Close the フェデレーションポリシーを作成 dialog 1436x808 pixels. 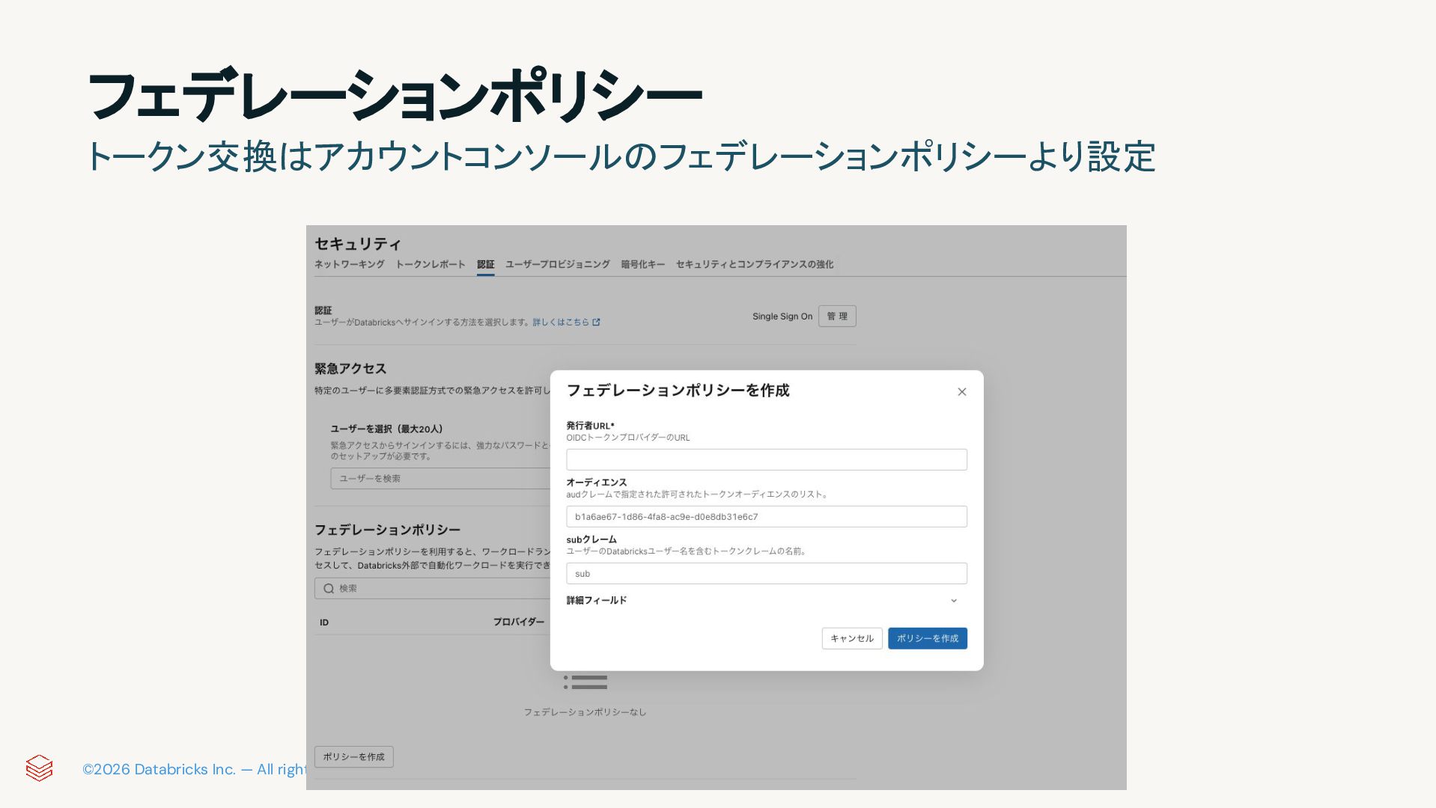(962, 392)
